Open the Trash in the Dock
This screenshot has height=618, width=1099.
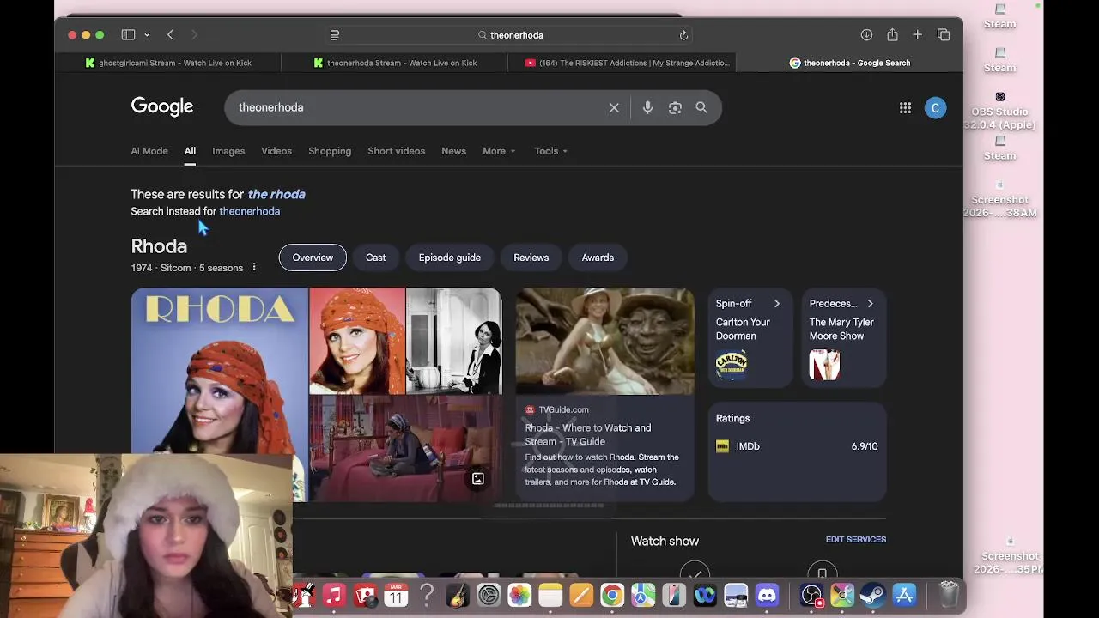coord(949,595)
